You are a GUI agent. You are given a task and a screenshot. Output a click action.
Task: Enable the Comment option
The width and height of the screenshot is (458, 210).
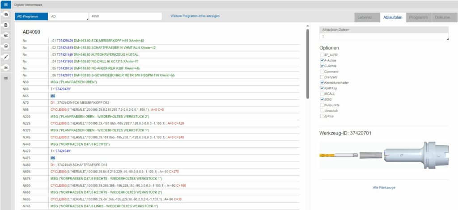[322, 71]
